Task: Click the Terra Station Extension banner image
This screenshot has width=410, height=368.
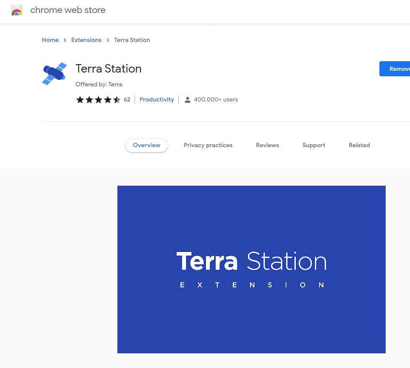Action: [251, 269]
